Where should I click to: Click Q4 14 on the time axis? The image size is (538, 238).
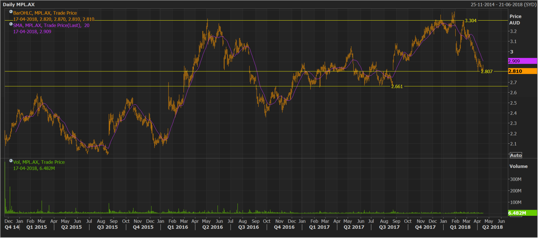(12, 227)
